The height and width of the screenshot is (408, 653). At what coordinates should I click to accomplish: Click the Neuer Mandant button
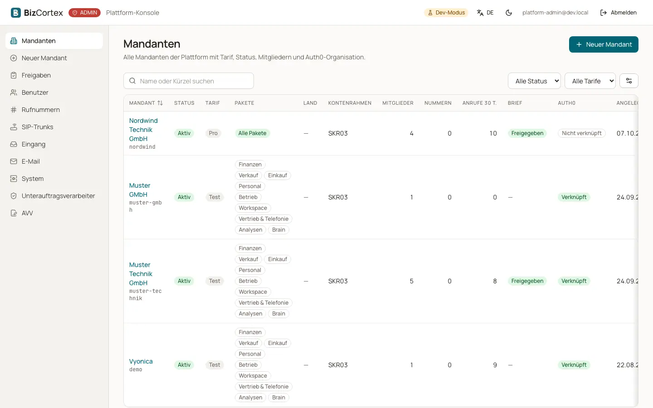click(x=604, y=44)
